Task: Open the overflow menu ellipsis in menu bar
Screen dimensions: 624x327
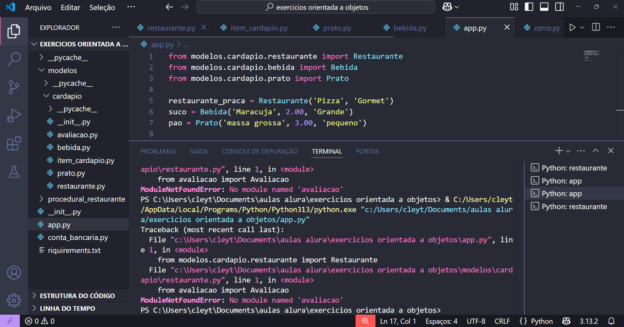Action: click(x=131, y=7)
